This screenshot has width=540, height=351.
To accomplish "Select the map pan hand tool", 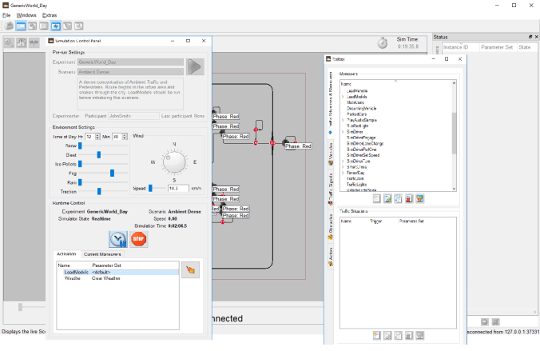I will click(x=22, y=42).
